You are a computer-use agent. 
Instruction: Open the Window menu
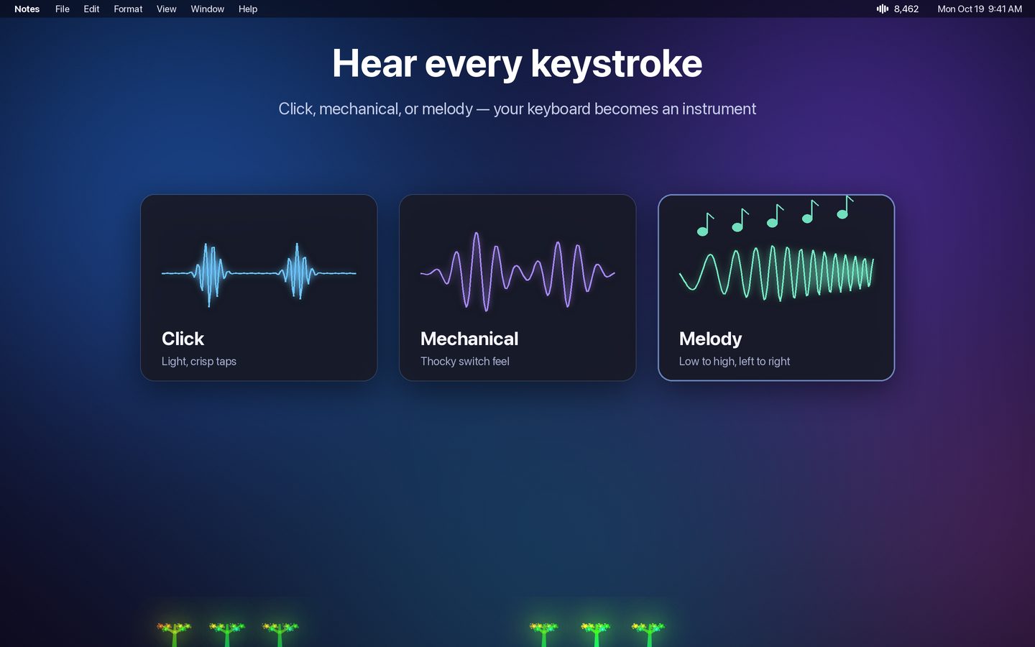click(207, 9)
